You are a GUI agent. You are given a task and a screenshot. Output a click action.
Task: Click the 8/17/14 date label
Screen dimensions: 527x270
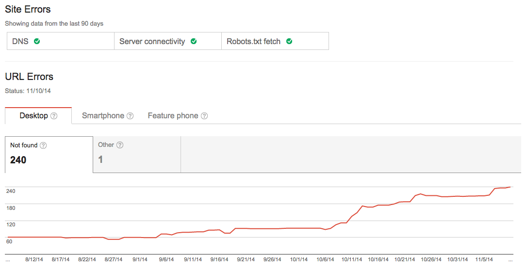click(61, 260)
